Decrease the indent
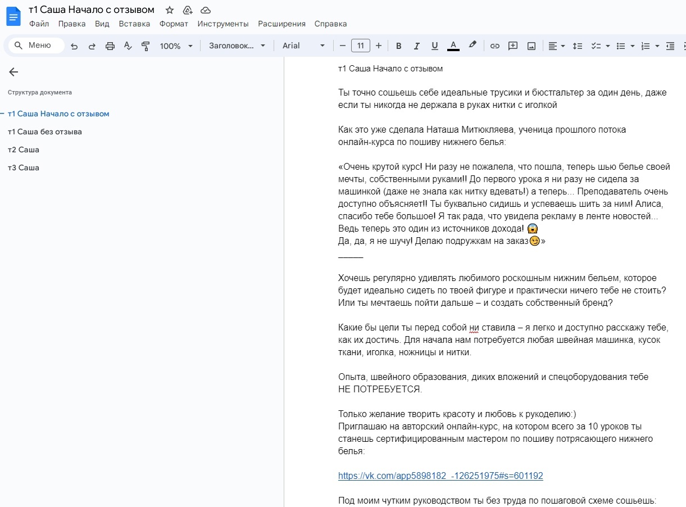Image resolution: width=686 pixels, height=507 pixels. click(x=670, y=46)
